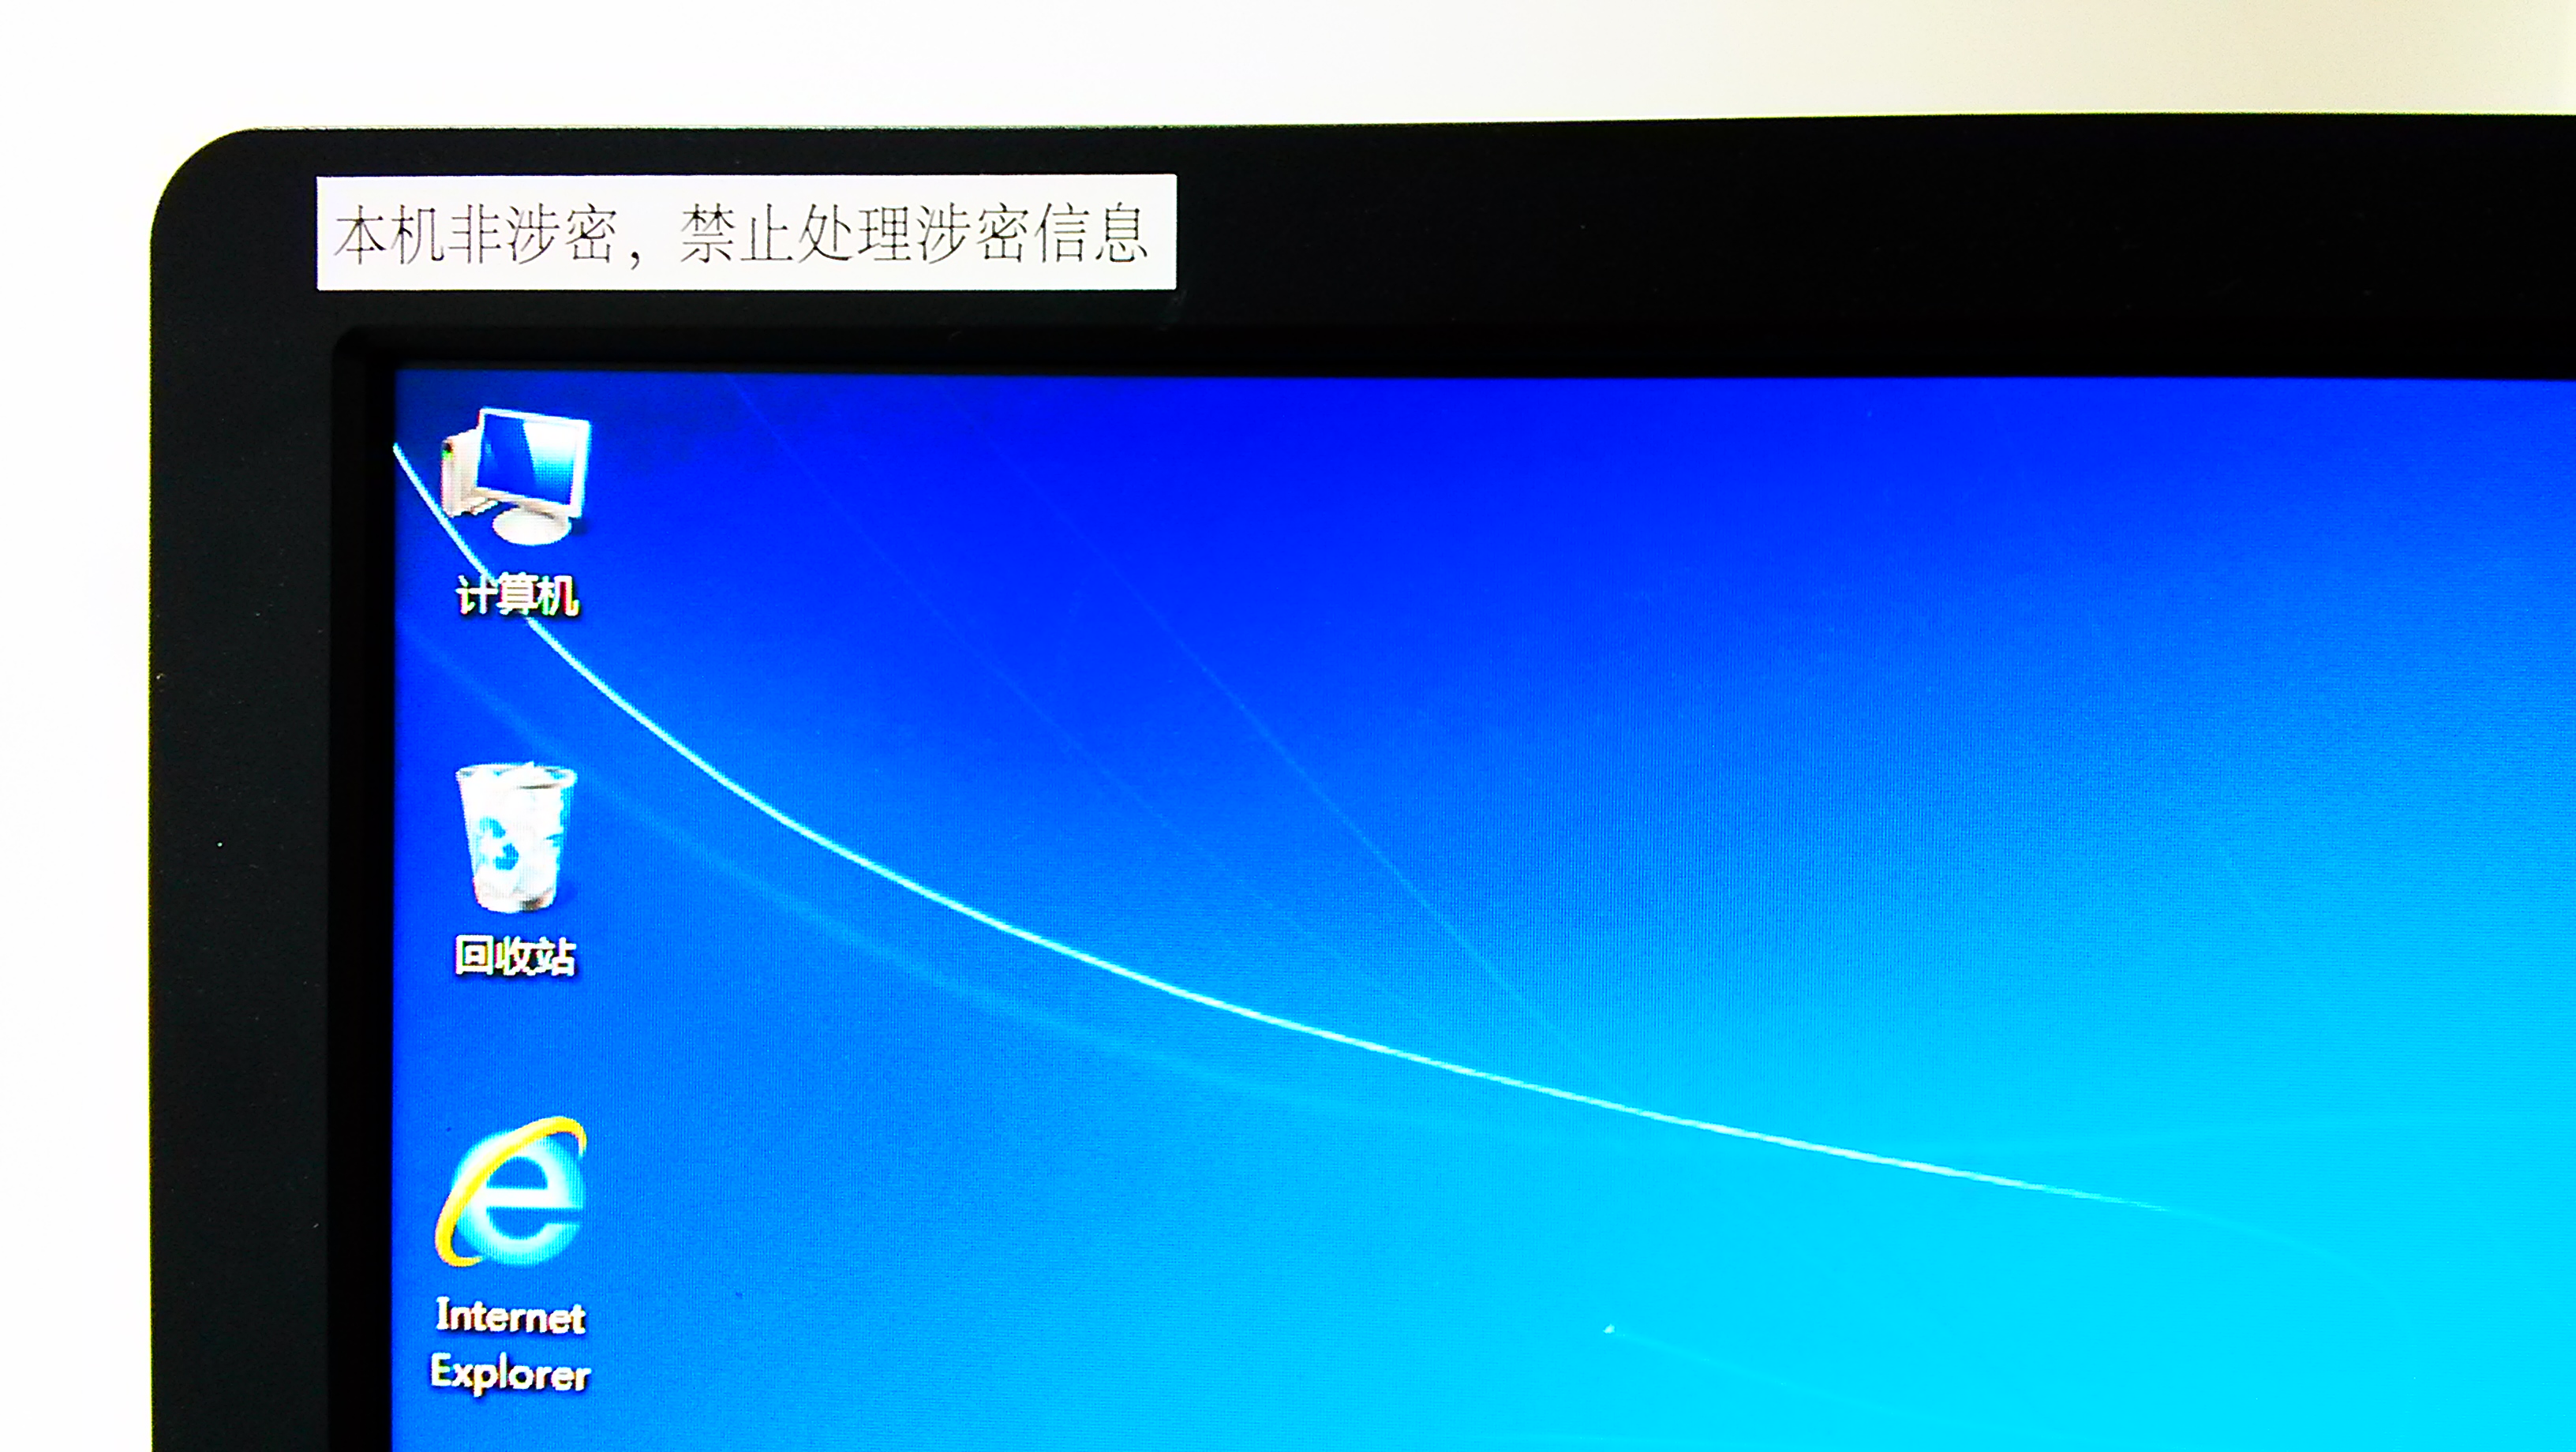Click the 计算机 label text
2576x1452 pixels.
pos(517,596)
